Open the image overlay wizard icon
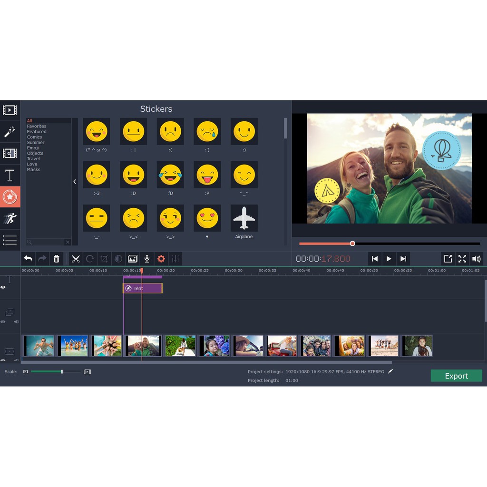This screenshot has width=487, height=487. [133, 258]
